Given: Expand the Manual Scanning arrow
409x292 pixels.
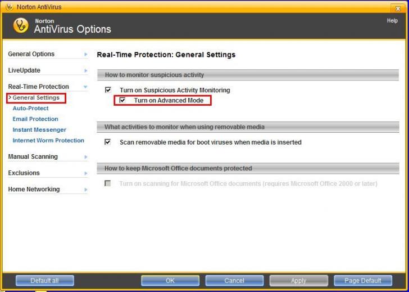Looking at the screenshot, I should coord(86,157).
